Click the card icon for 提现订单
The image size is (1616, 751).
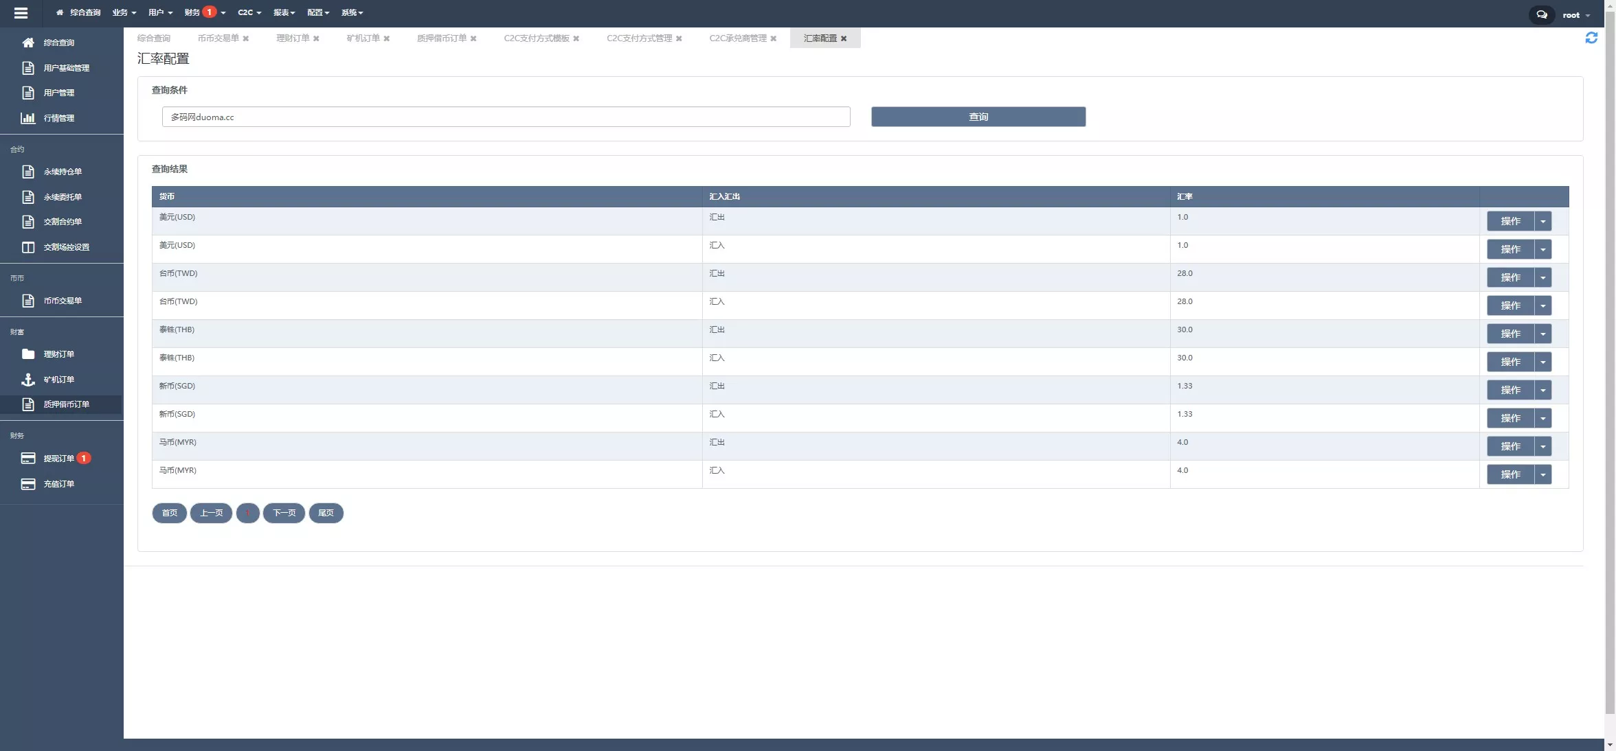coord(28,459)
